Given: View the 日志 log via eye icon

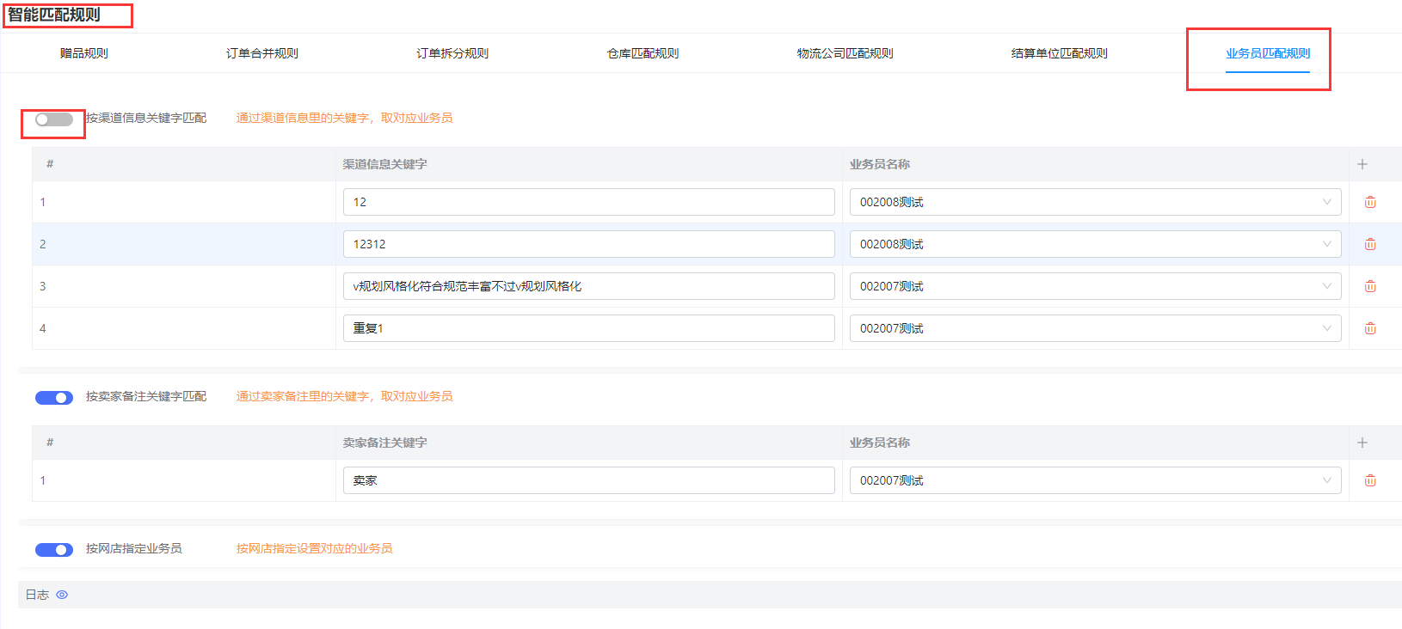Looking at the screenshot, I should (62, 595).
